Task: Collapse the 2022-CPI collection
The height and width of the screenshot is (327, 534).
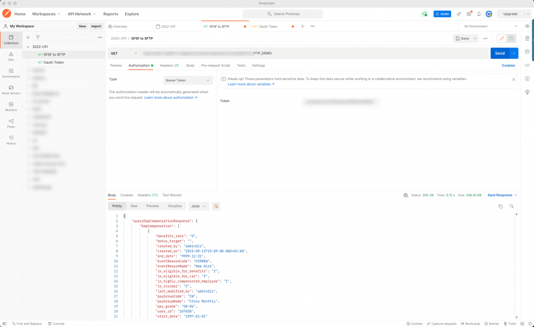Action: (28, 46)
